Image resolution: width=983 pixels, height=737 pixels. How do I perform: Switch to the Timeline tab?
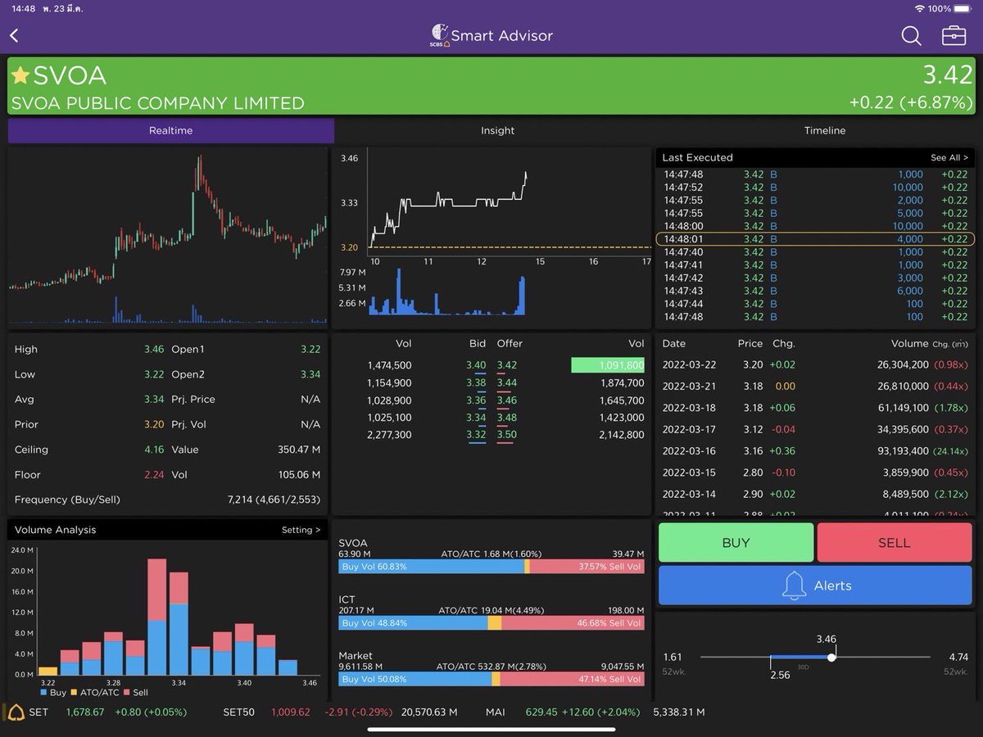824,130
